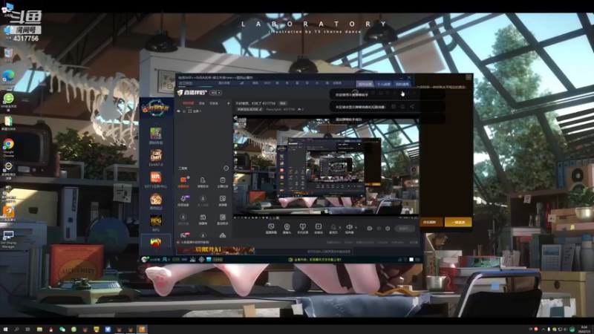Open the data assistant tool in toolbox
Viewport: 594px width, 334px height.
(x=222, y=219)
